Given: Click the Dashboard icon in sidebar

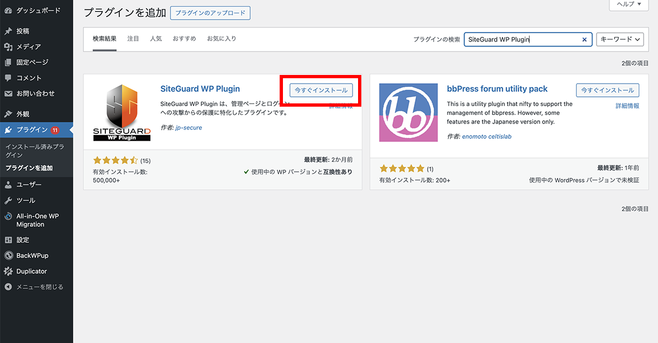Looking at the screenshot, I should (x=8, y=10).
